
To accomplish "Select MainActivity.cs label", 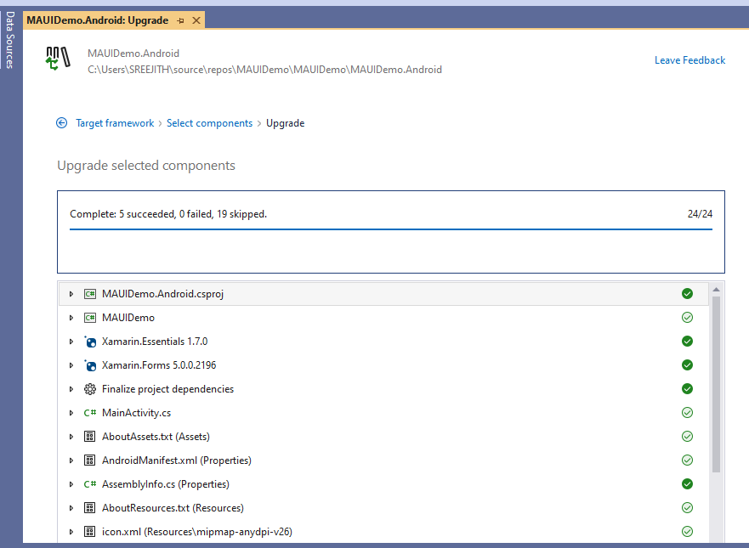I will (136, 413).
